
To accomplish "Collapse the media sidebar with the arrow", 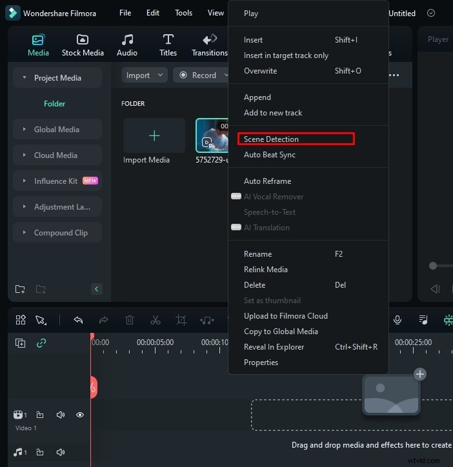I will pos(97,288).
